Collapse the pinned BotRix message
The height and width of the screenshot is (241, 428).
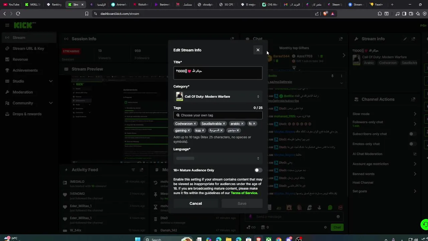coord(341,83)
